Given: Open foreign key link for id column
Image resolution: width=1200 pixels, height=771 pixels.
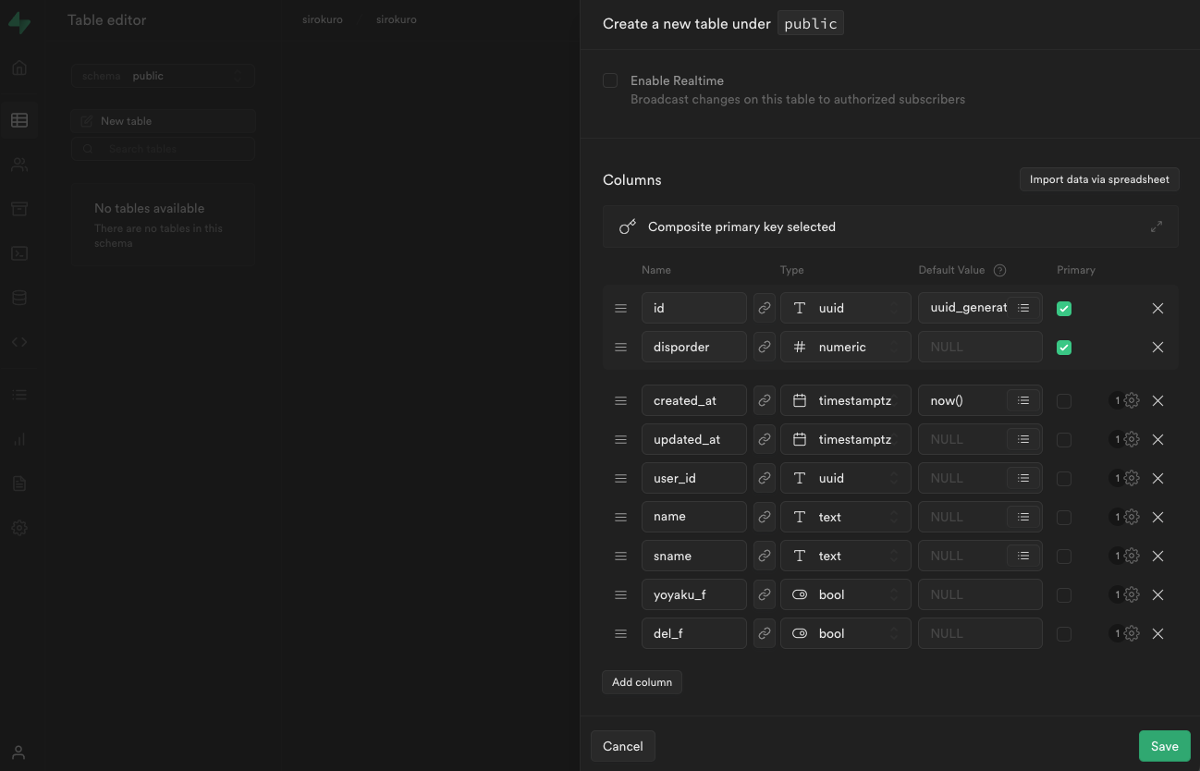Looking at the screenshot, I should 765,308.
